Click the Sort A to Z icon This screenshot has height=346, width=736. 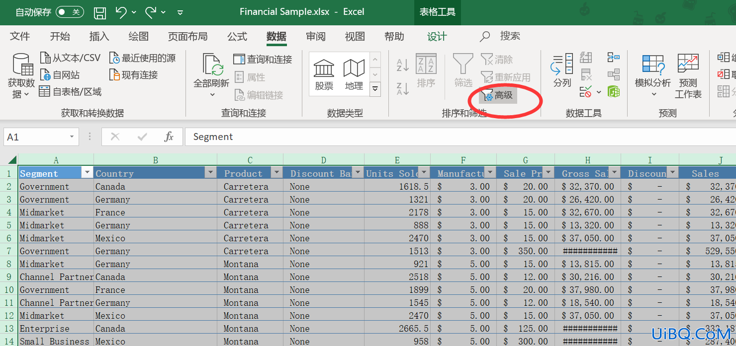(x=403, y=65)
